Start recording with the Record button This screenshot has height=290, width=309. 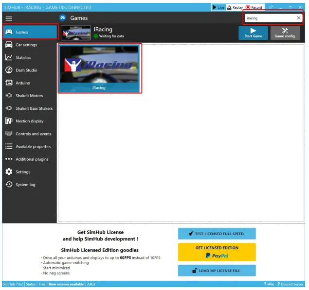254,7
